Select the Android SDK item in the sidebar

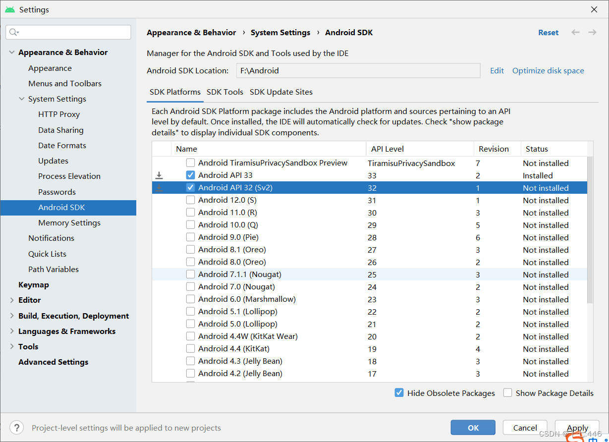click(62, 207)
